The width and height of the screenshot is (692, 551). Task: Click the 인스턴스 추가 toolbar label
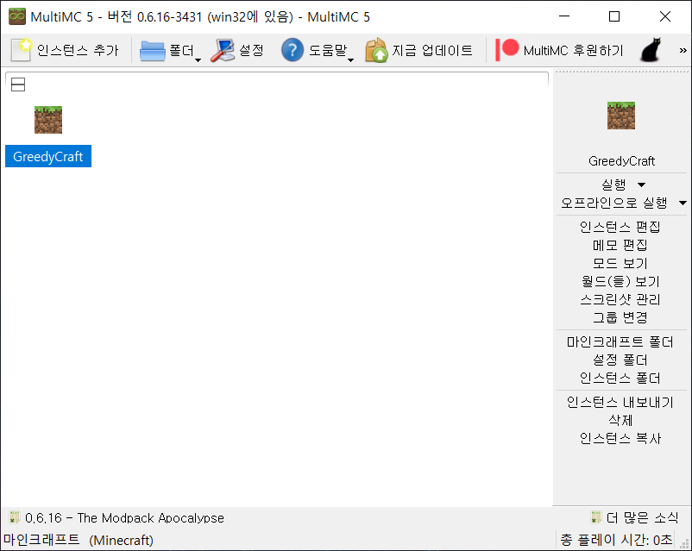pyautogui.click(x=78, y=50)
